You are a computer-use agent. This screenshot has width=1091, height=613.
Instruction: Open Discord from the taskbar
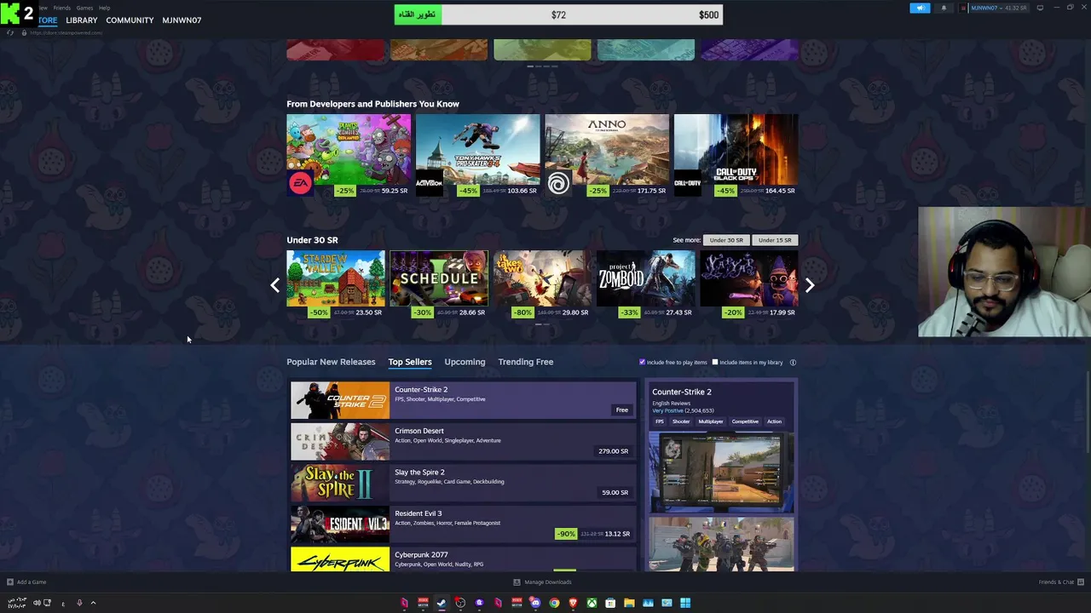pos(534,603)
